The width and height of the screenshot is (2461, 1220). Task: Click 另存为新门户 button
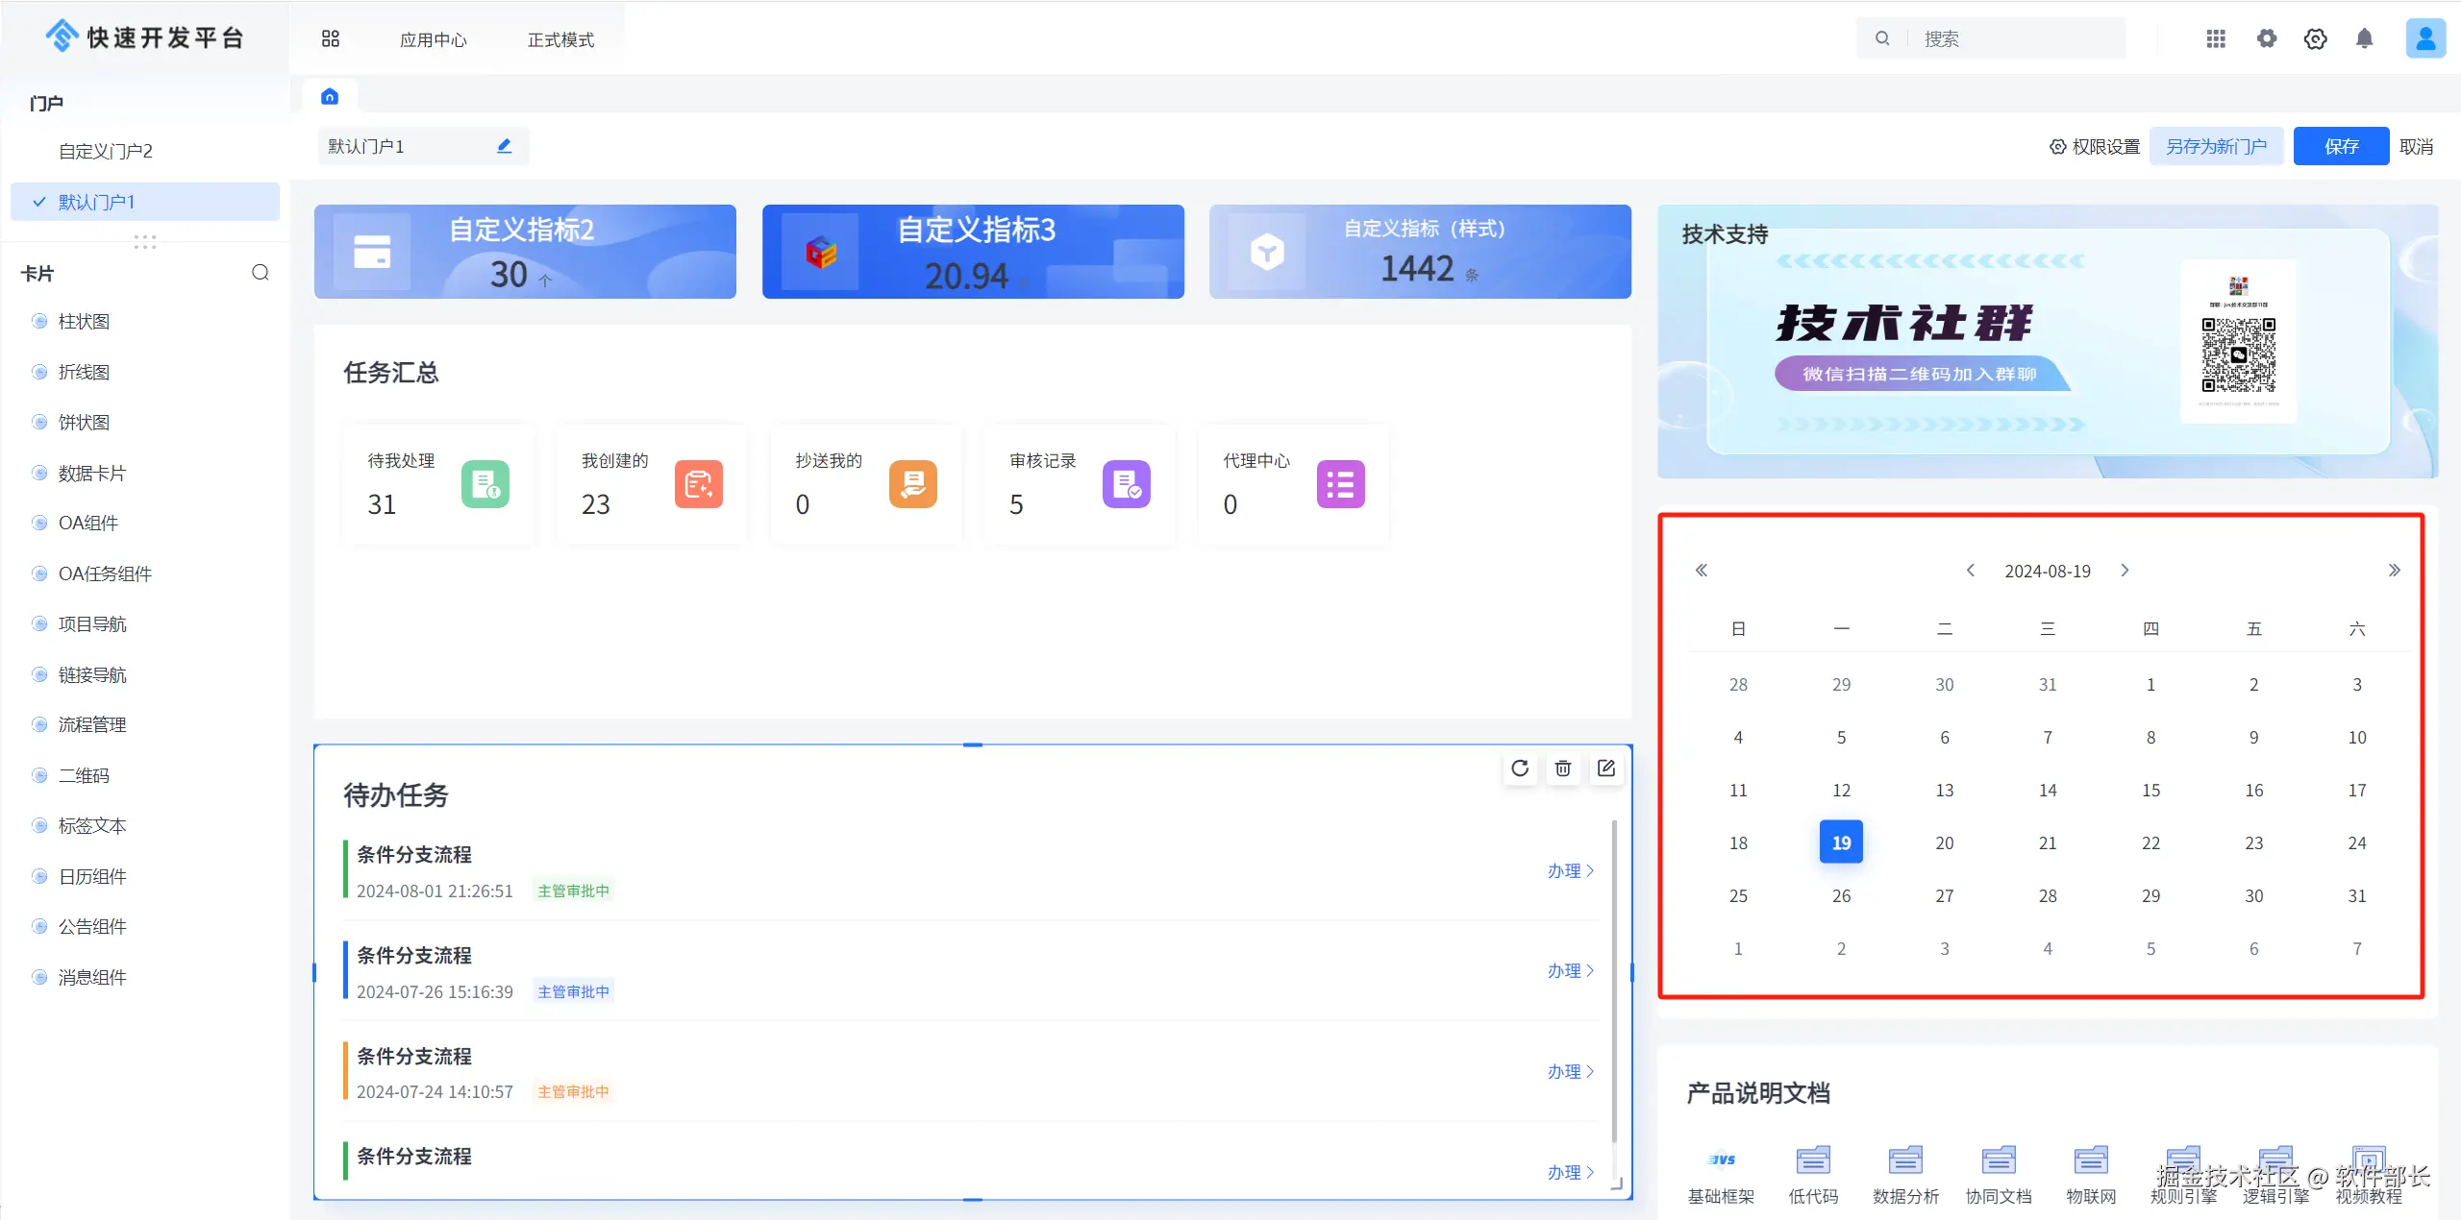[x=2216, y=146]
